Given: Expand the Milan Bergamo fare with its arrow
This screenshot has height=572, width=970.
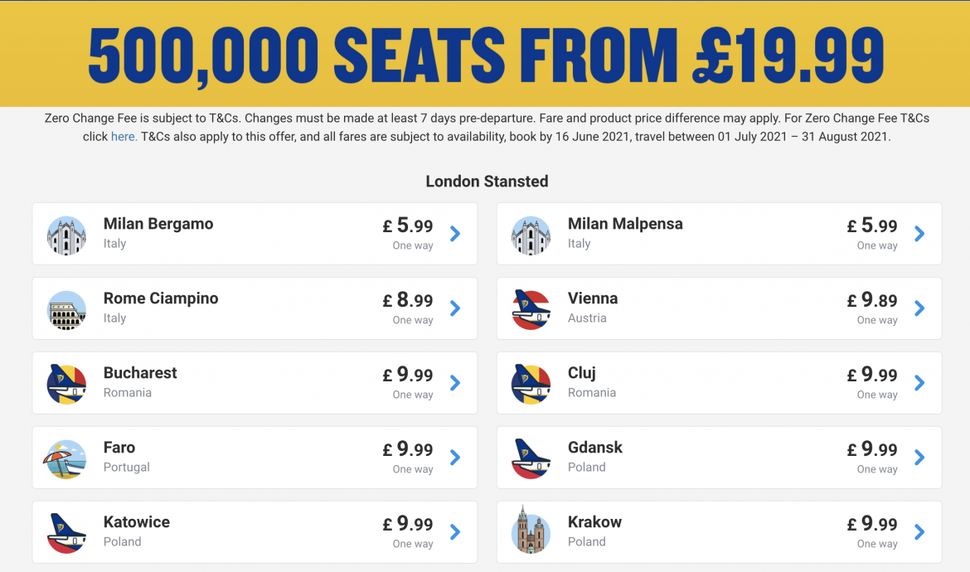Looking at the screenshot, I should tap(454, 235).
